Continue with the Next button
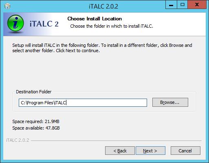 (151, 151)
